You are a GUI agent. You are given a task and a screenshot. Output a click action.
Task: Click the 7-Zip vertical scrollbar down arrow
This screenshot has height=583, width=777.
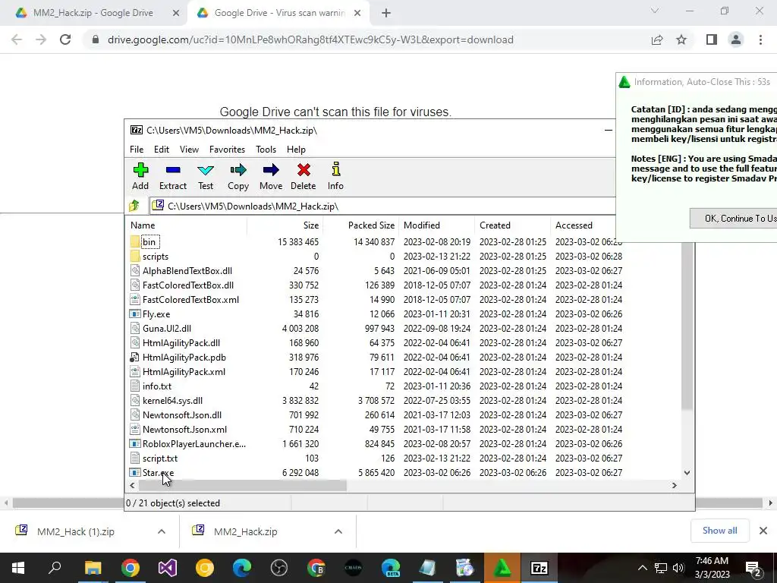pos(687,472)
